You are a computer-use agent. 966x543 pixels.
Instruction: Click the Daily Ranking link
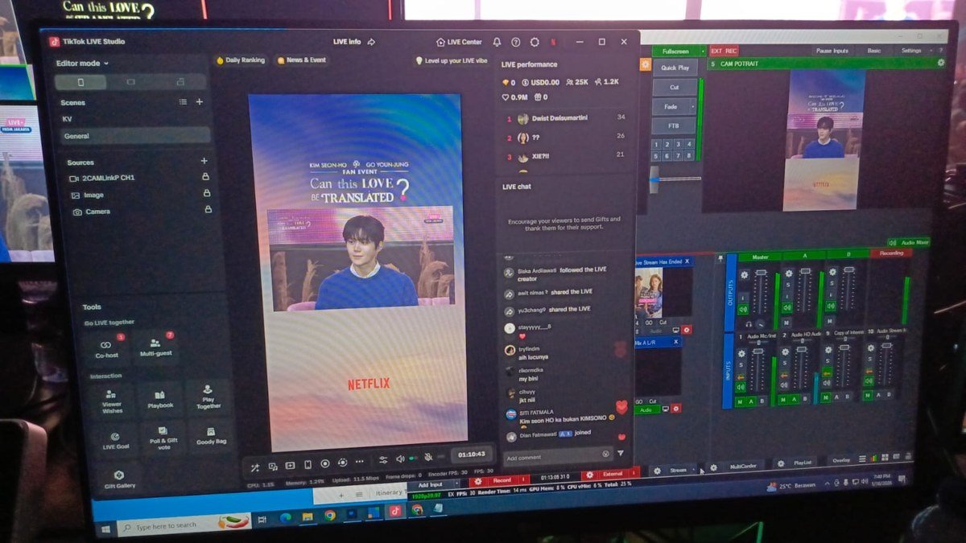241,60
